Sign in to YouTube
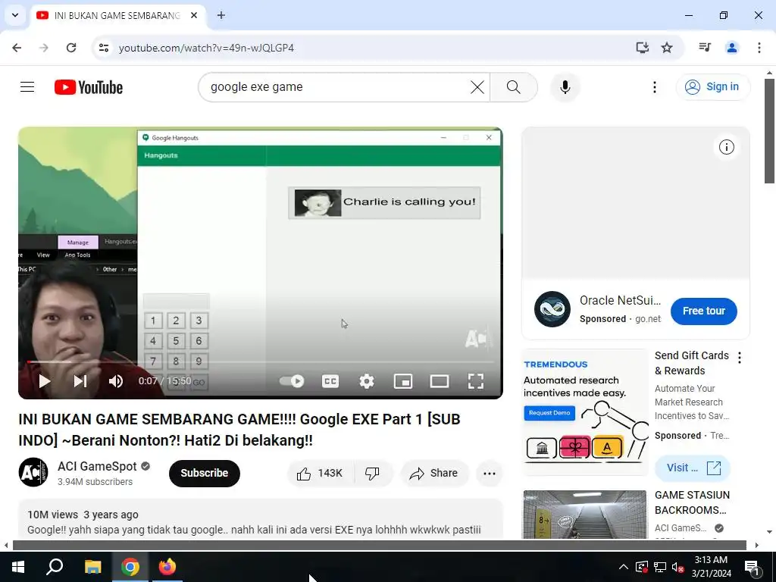 pyautogui.click(x=713, y=87)
